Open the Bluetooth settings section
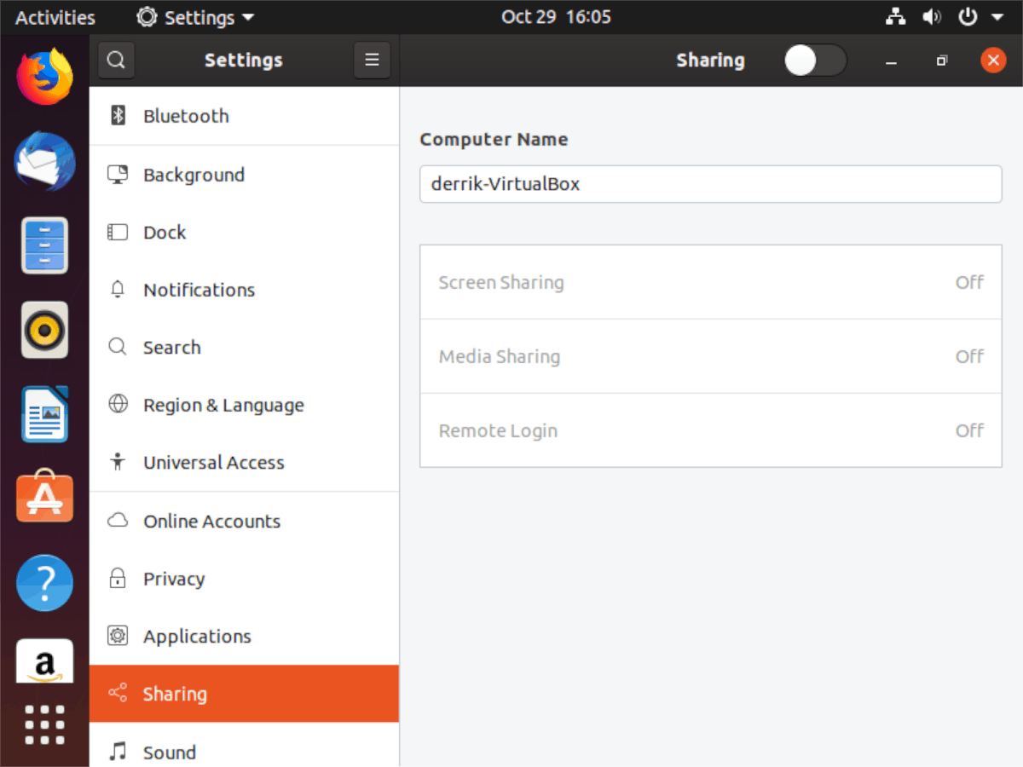The height and width of the screenshot is (767, 1023). [x=185, y=116]
